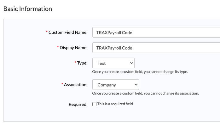Click the Custom Field Name input box
220x124 pixels.
coord(156,32)
